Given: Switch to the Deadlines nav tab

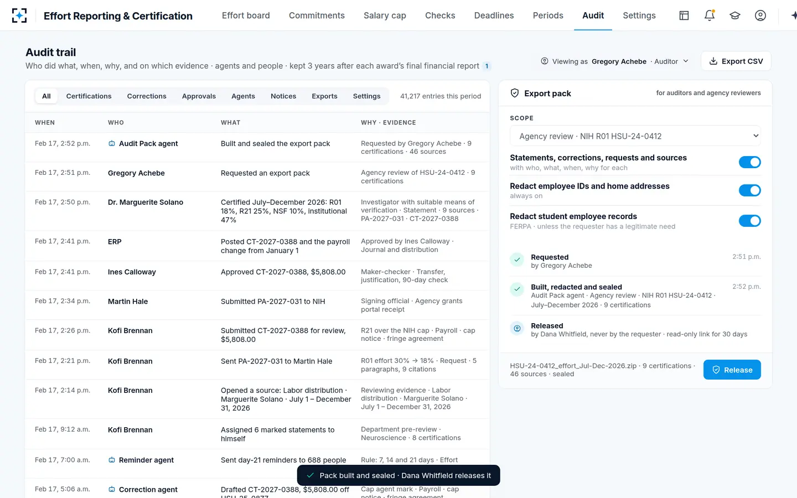Looking at the screenshot, I should point(494,15).
